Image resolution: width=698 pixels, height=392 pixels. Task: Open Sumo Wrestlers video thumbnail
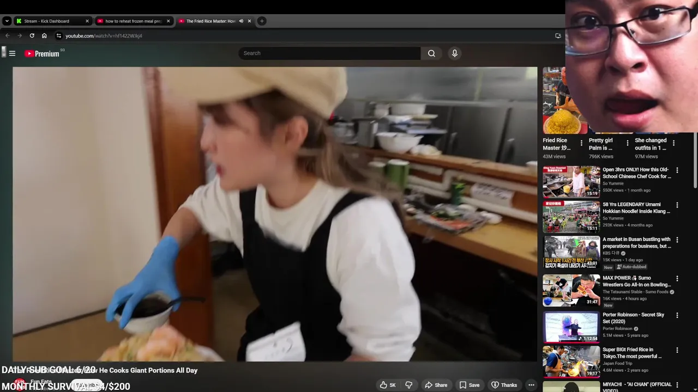tap(571, 290)
